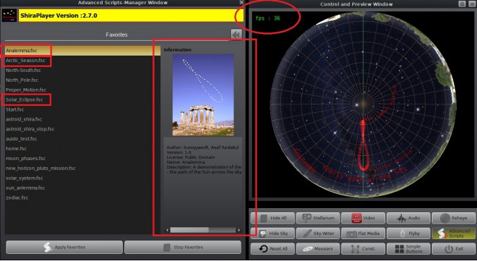477x261 pixels.
Task: Click the horizontal scrollbar thumb under Information
Action: [189, 230]
